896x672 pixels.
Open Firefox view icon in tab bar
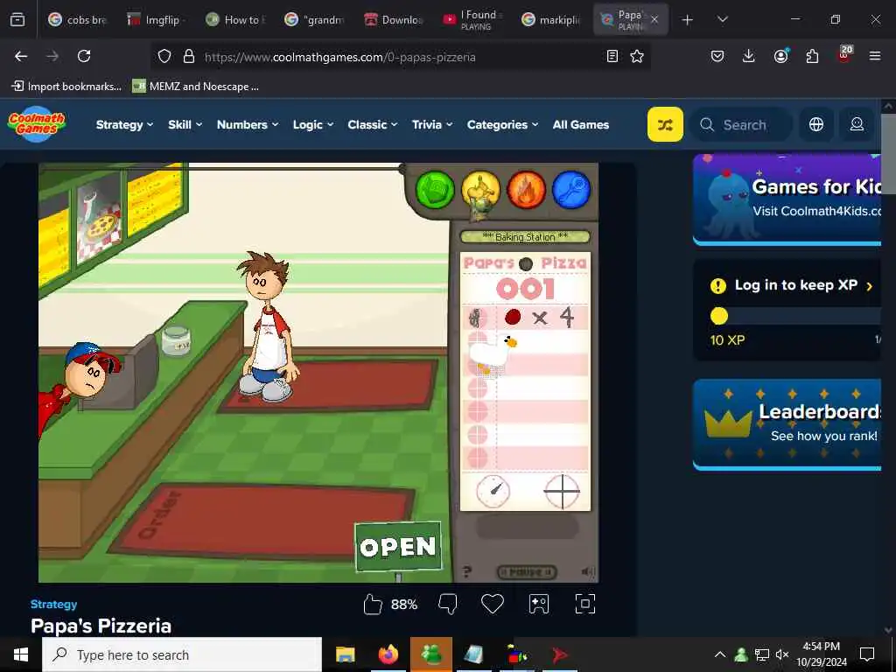coord(17,20)
